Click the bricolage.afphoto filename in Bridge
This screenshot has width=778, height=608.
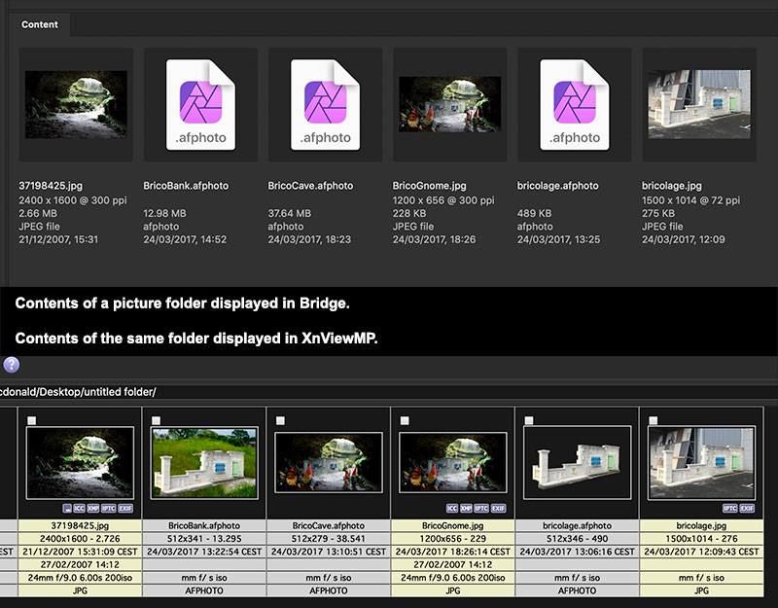[x=557, y=186]
